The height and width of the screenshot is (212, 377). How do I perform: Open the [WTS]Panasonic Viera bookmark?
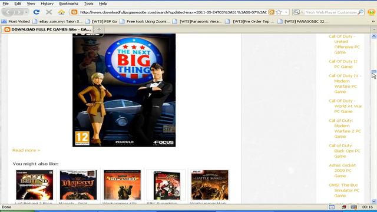coord(197,21)
